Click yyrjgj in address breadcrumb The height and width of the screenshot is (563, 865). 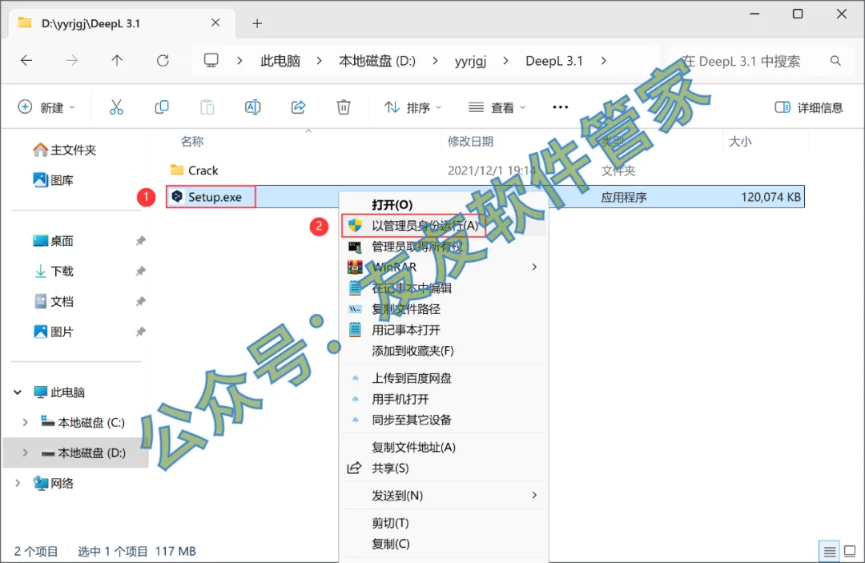tap(471, 61)
